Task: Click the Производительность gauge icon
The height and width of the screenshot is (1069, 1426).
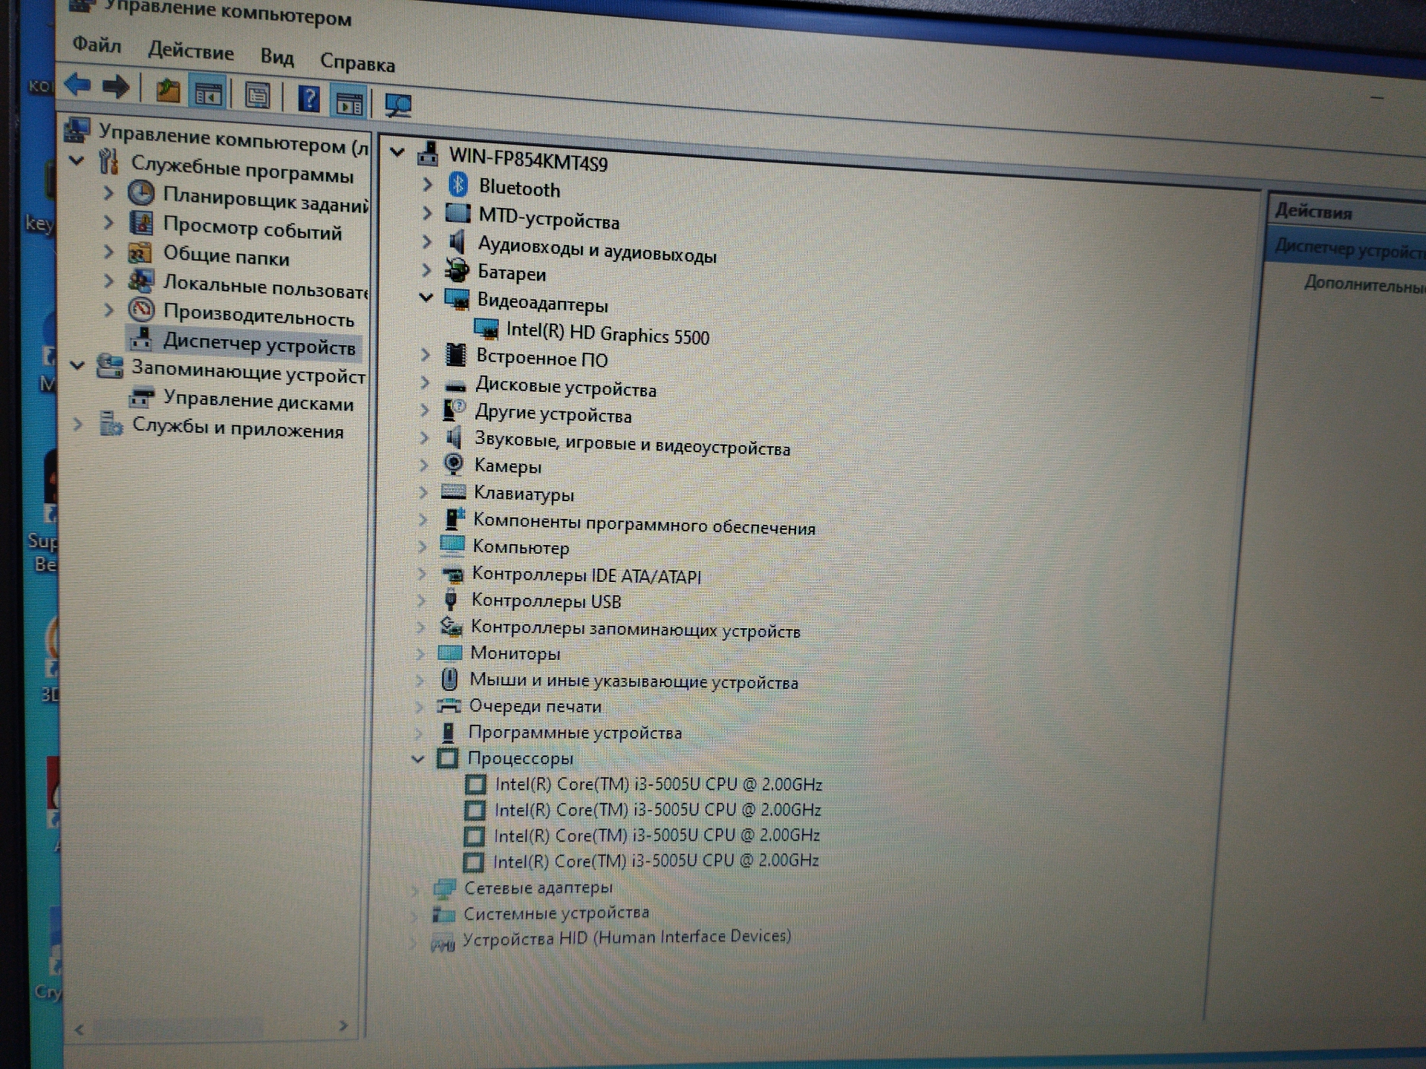Action: (x=141, y=310)
